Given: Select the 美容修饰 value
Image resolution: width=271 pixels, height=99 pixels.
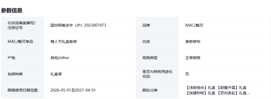Looking at the screenshot, I should [x=193, y=42].
